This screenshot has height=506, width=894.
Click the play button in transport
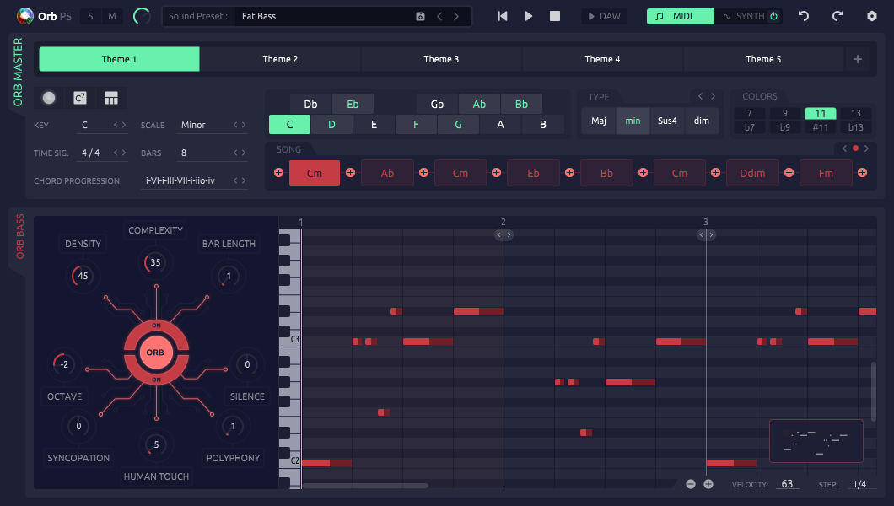point(528,16)
